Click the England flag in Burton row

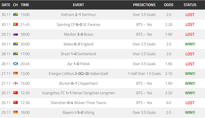(15, 83)
